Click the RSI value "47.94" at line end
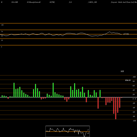This screenshot has height=137, width=137. [x=126, y=34]
